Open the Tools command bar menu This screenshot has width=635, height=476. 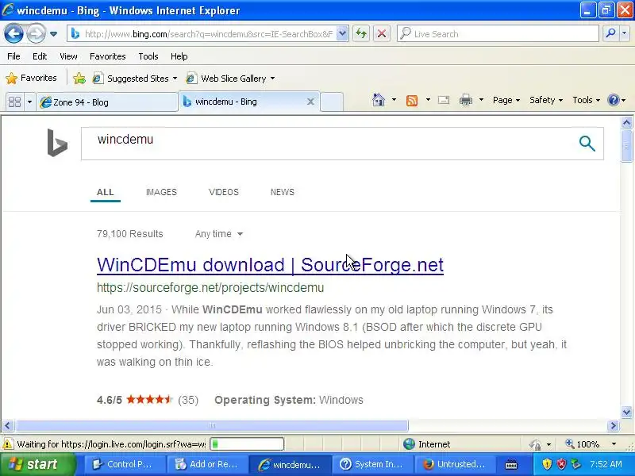tap(586, 100)
